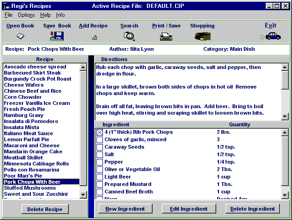Image resolution: width=292 pixels, height=220 pixels.
Task: Click the Regi's Recipes title bar icon
Action: point(7,6)
